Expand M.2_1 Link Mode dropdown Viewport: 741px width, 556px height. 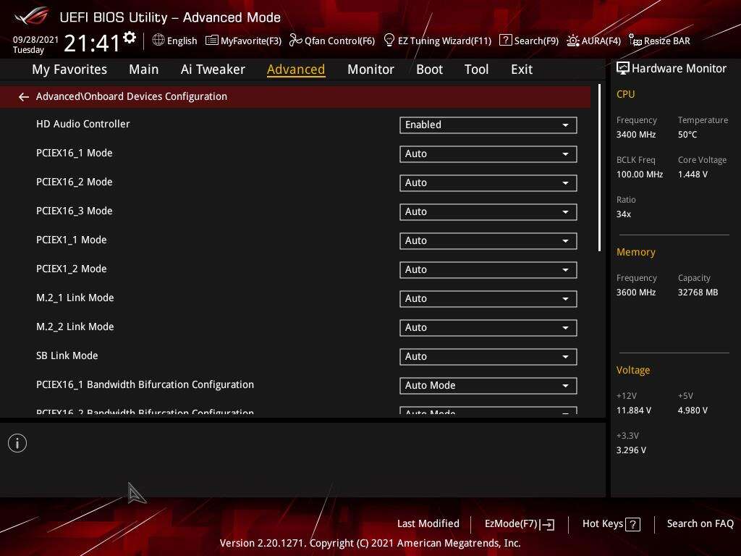point(488,298)
